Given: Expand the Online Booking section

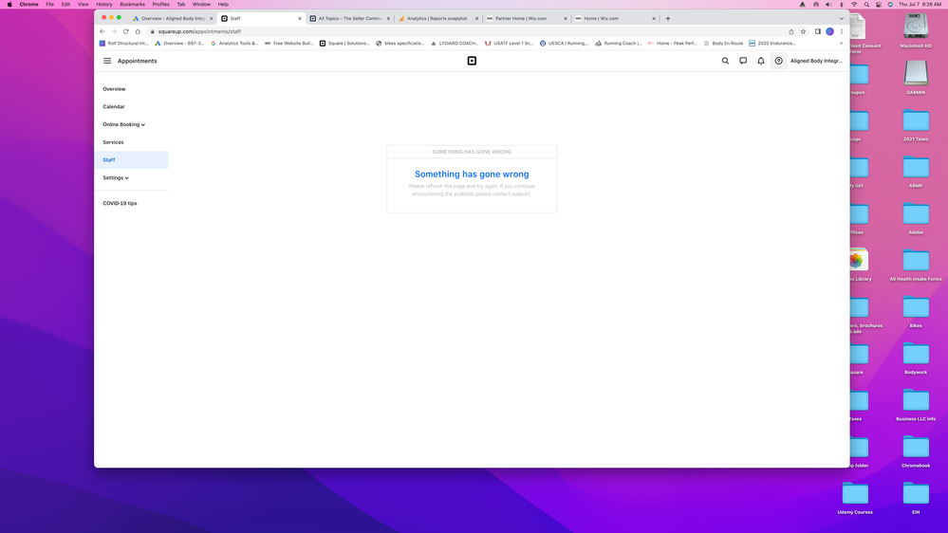Looking at the screenshot, I should click(x=124, y=124).
